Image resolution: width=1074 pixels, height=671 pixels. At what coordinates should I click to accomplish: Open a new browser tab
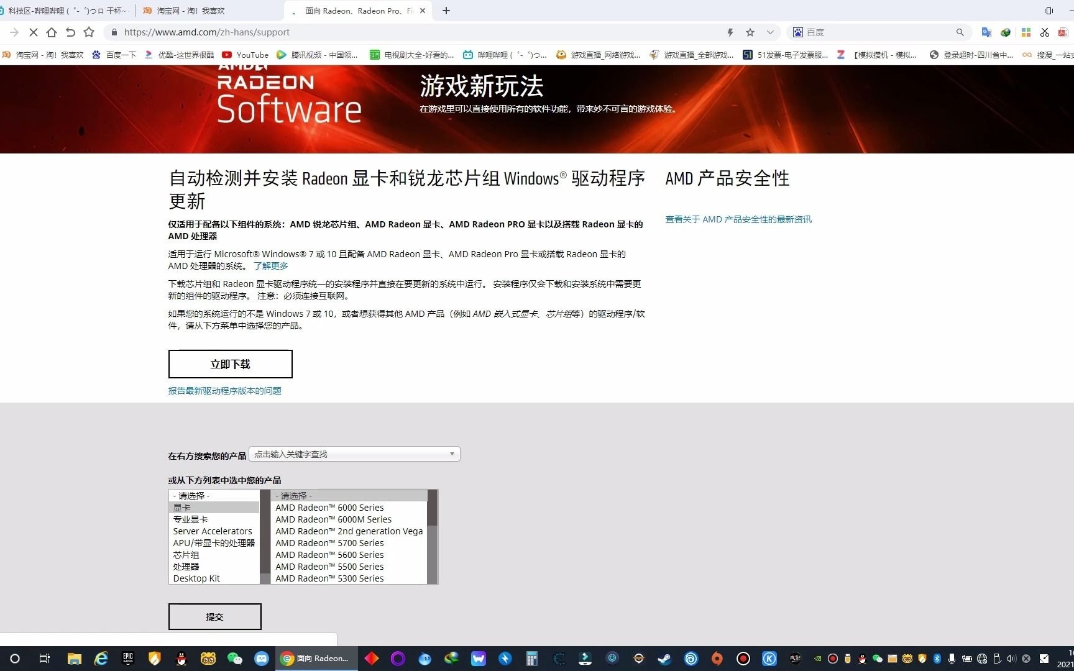[446, 11]
